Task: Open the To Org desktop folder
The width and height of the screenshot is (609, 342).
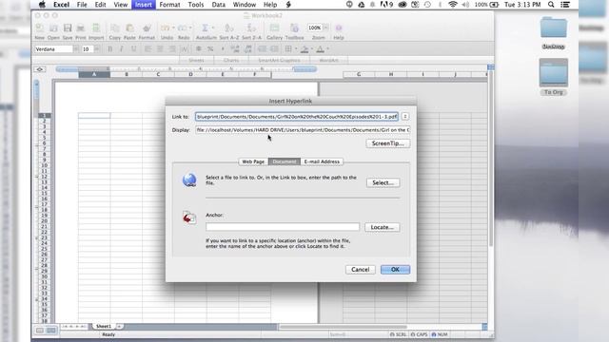Action: point(554,76)
